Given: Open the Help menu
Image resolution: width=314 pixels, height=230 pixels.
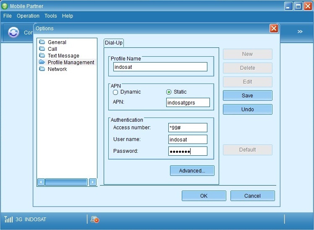Looking at the screenshot, I should (68, 16).
